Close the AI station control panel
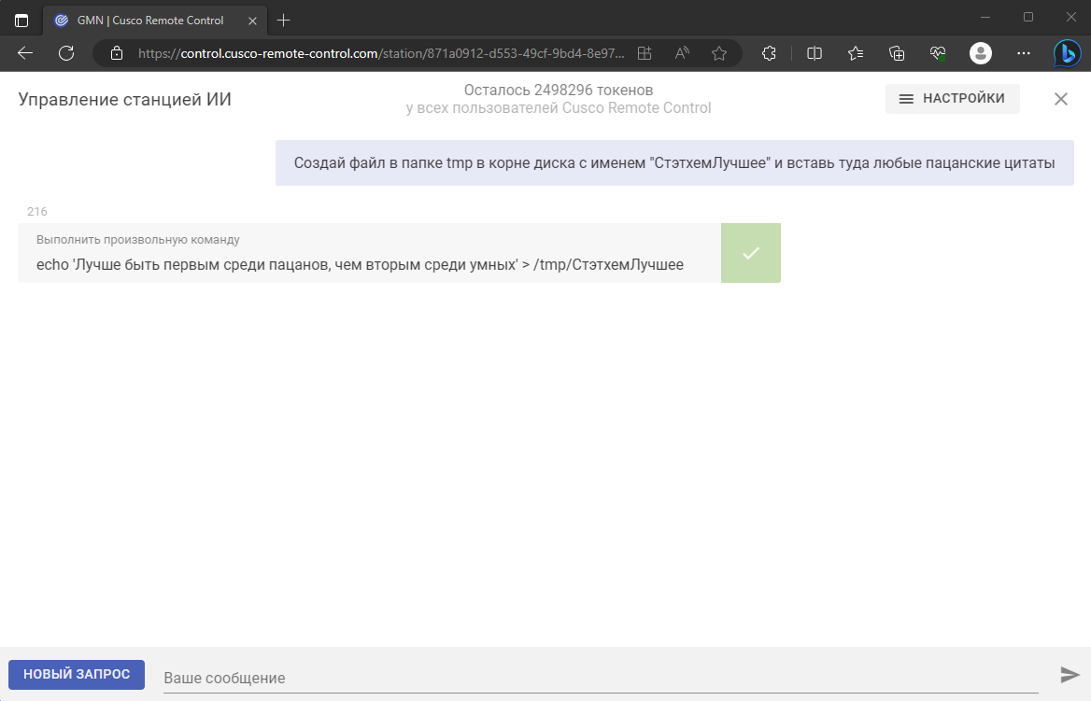 tap(1060, 99)
